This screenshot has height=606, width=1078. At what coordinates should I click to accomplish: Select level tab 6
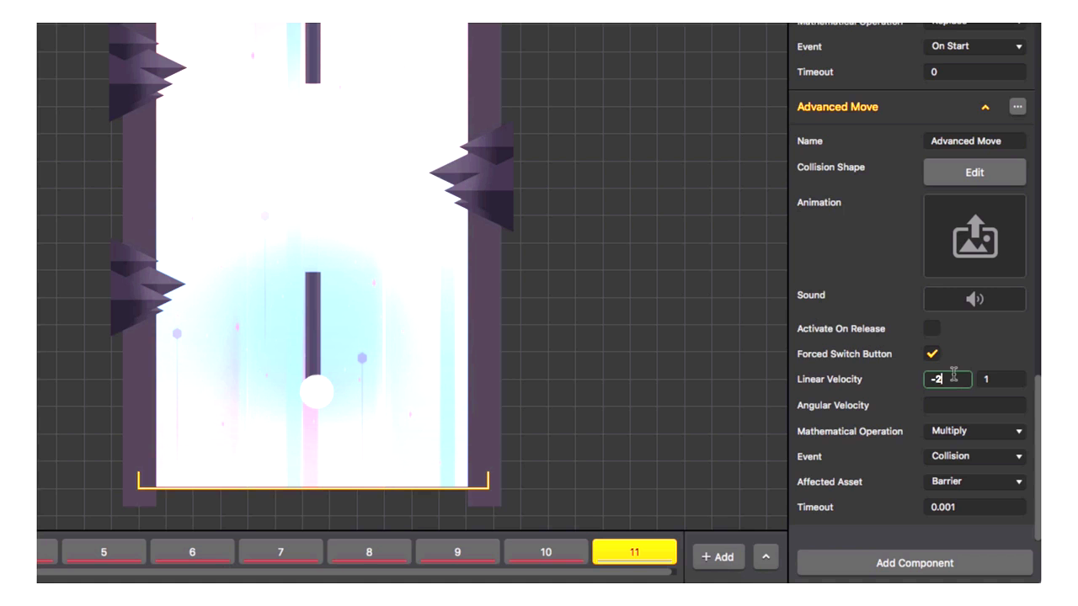(192, 552)
